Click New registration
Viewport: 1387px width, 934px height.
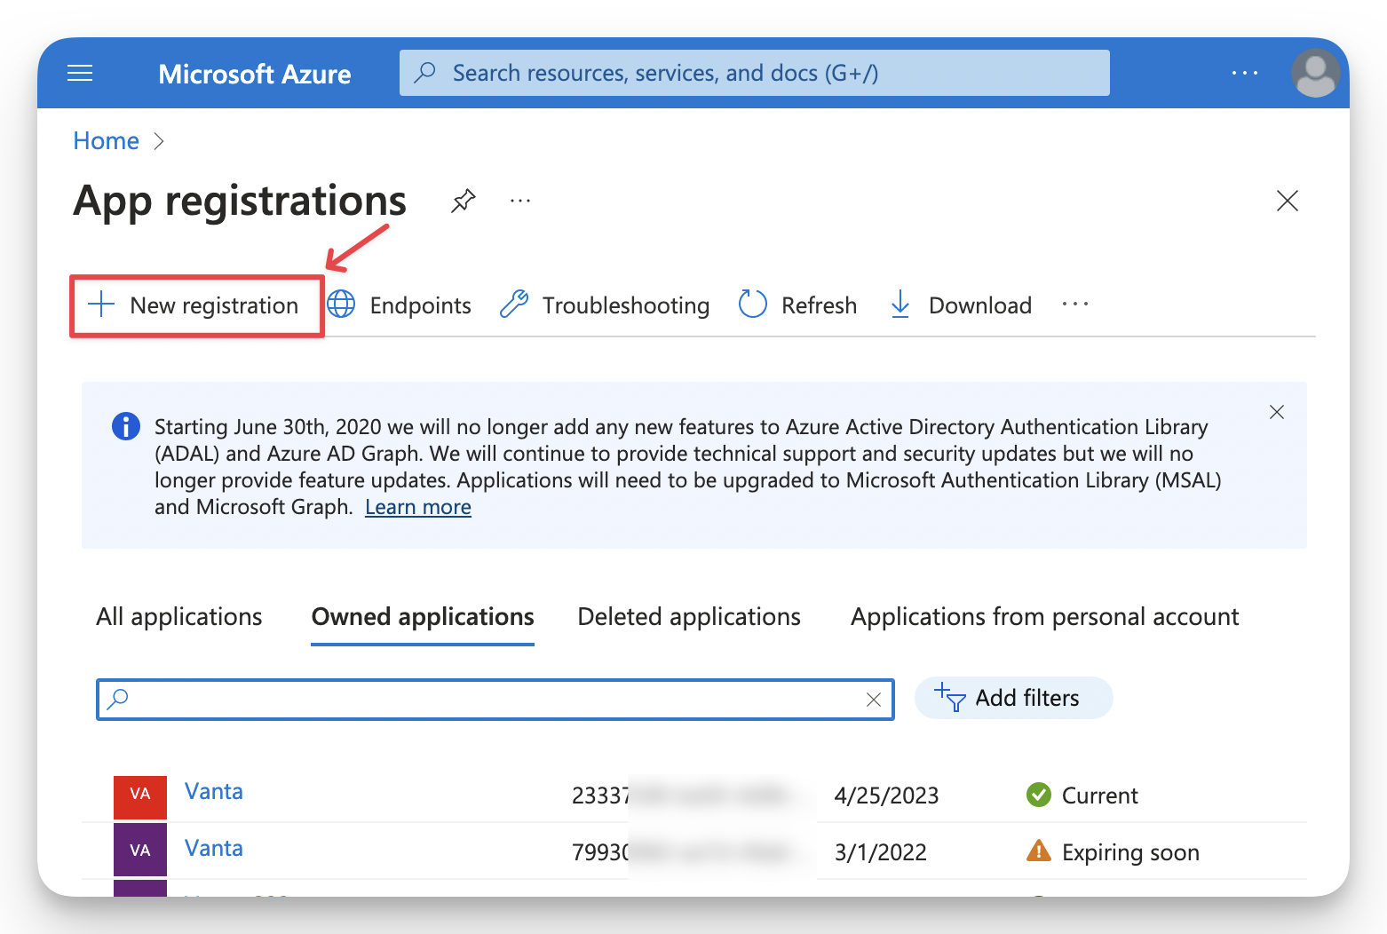(197, 306)
